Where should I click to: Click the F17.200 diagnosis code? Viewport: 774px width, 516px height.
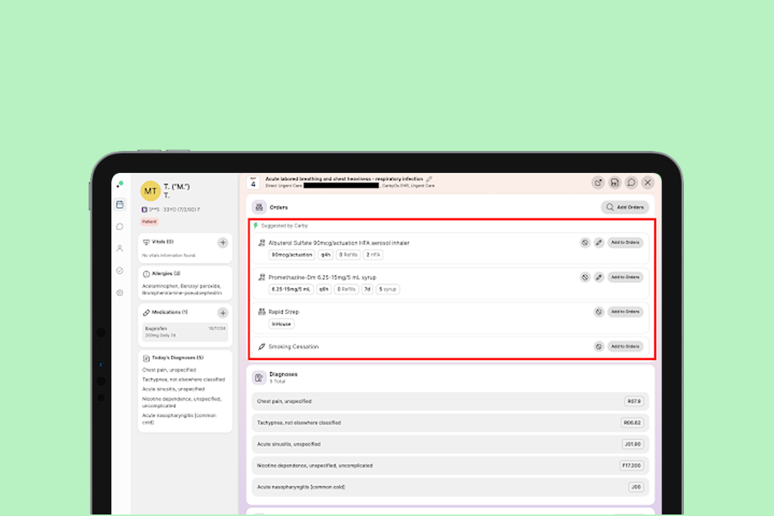pyautogui.click(x=631, y=465)
